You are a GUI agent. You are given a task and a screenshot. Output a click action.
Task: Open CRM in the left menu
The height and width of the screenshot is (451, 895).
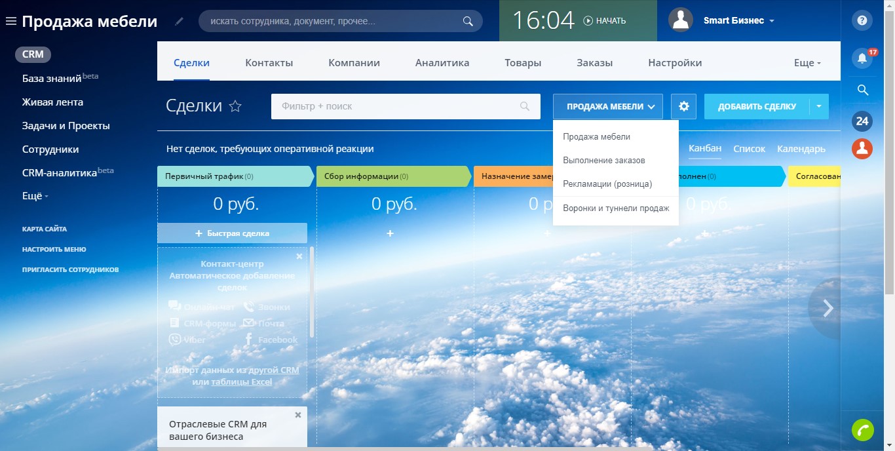pyautogui.click(x=33, y=54)
